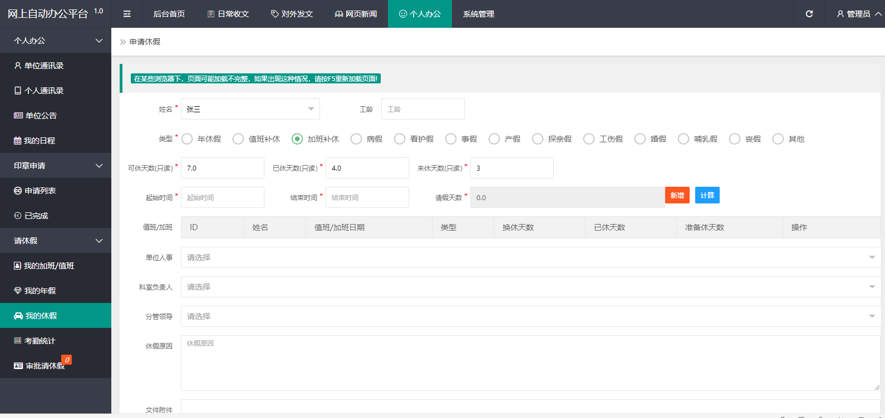Choose the 病假 leave type

pos(357,139)
